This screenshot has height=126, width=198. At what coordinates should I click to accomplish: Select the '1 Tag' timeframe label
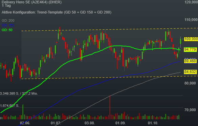coord(6,5)
